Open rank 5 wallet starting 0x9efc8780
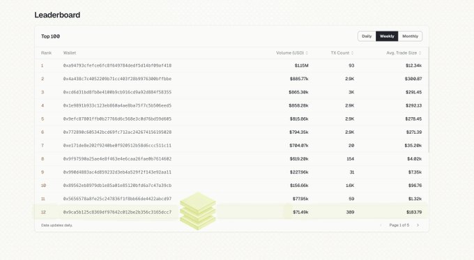 pos(117,118)
